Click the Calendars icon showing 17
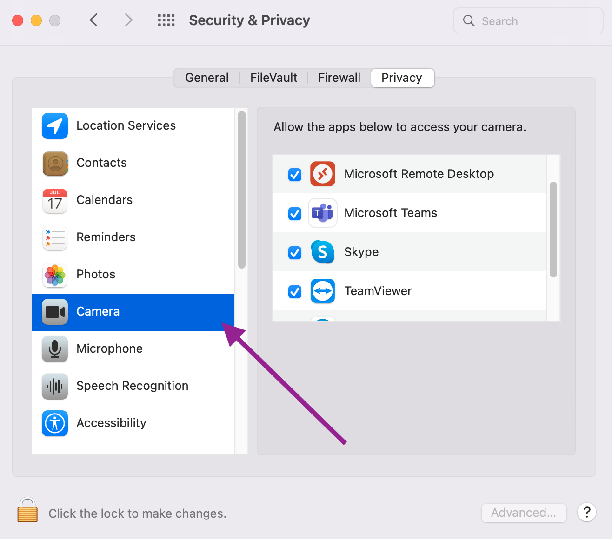Screen dimensions: 612x539 click(x=55, y=201)
